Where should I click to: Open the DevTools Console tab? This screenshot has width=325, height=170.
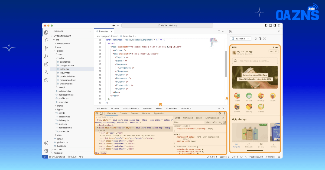[123, 114]
